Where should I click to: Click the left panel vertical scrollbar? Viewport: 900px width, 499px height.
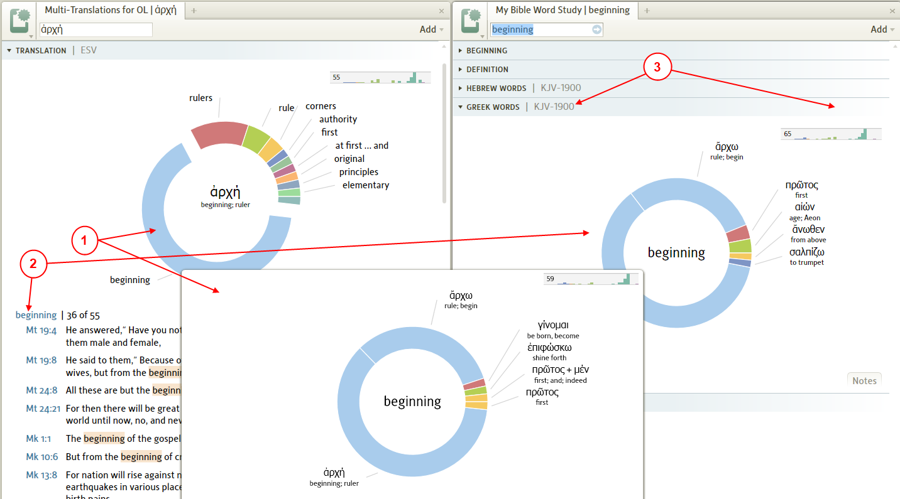(x=444, y=132)
